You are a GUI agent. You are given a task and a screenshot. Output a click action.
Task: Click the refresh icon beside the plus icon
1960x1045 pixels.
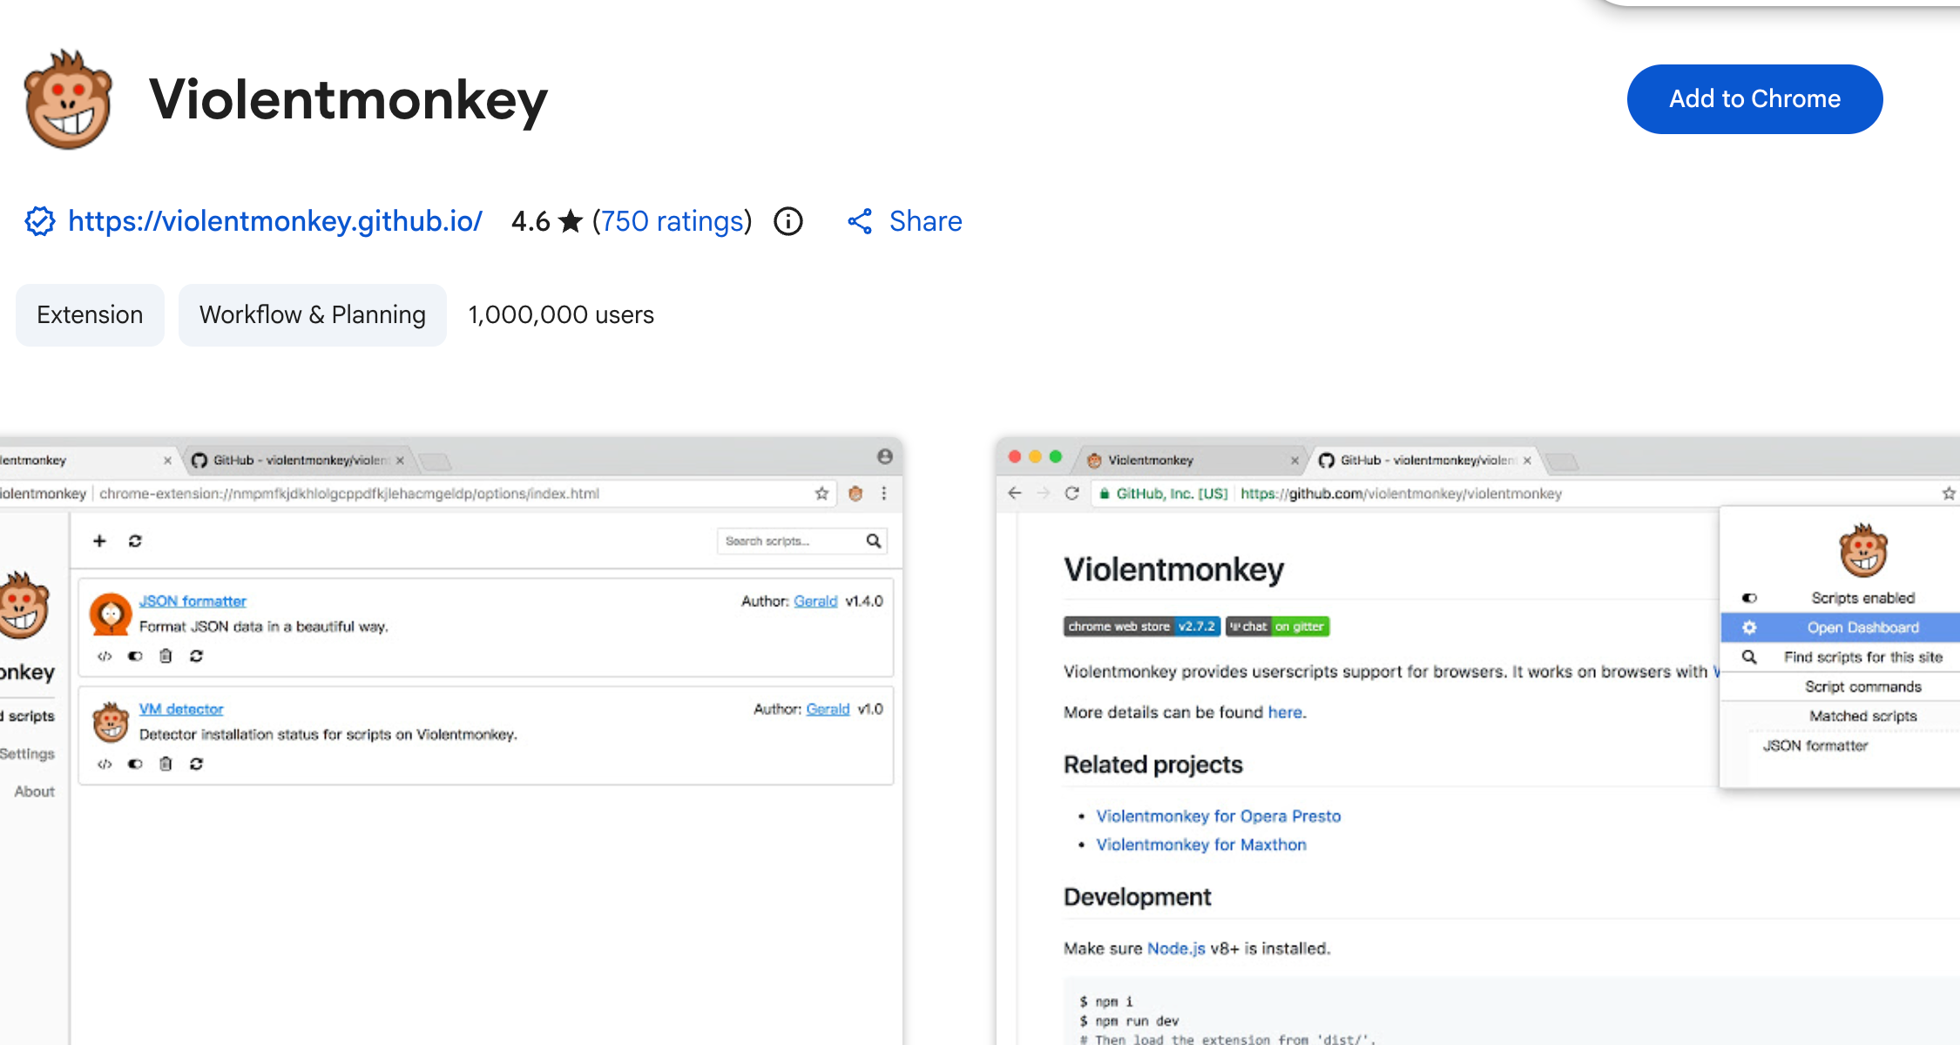[x=135, y=541]
